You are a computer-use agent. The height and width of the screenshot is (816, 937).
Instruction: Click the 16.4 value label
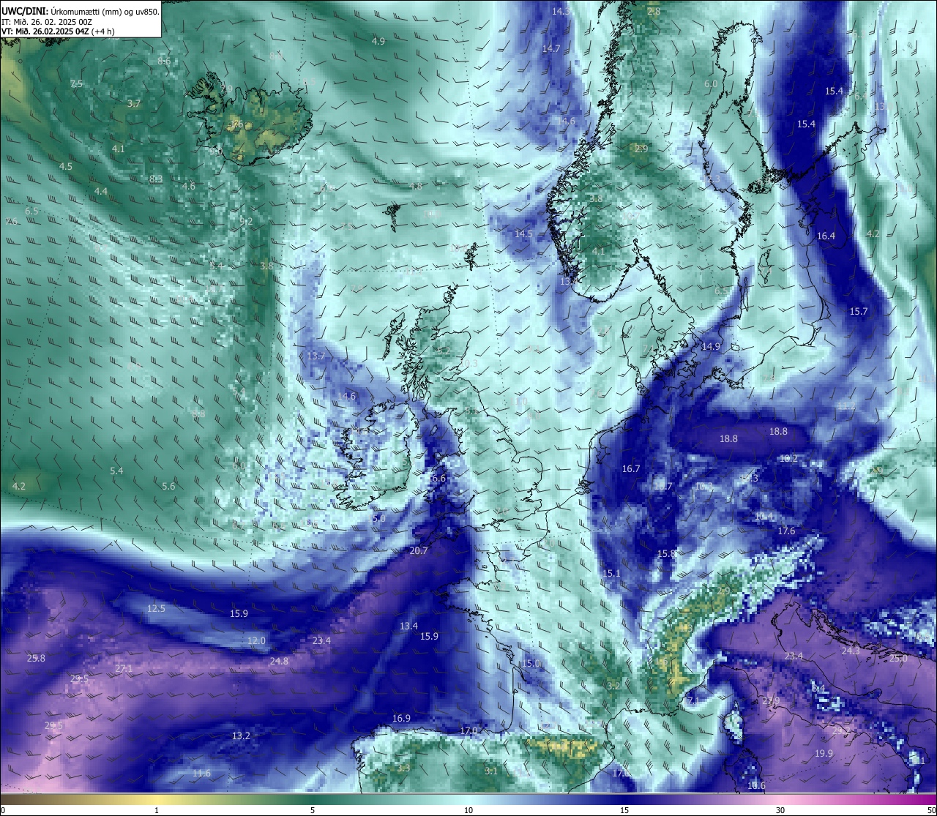(x=826, y=236)
